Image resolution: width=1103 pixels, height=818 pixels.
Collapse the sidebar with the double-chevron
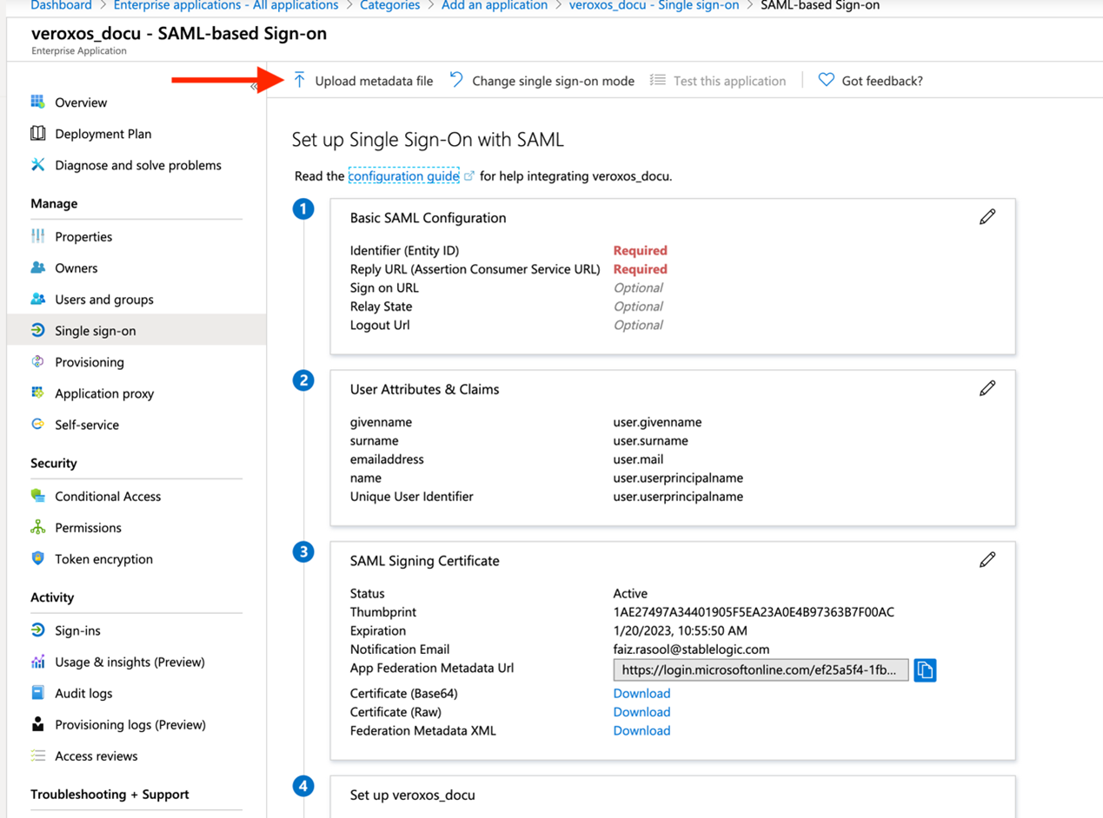point(254,86)
